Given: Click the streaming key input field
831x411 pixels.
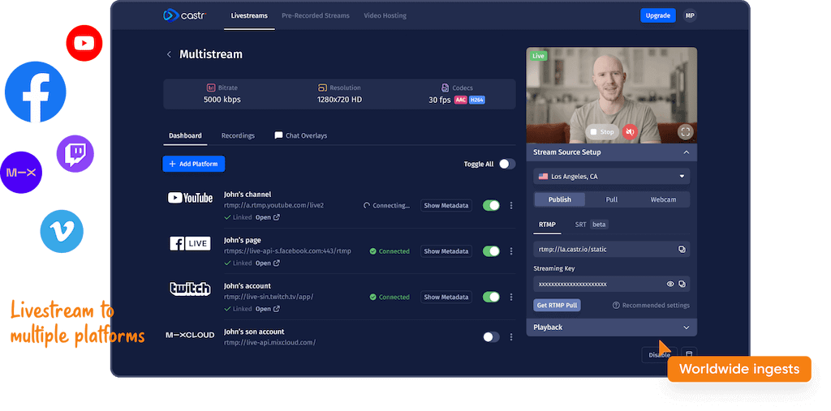Looking at the screenshot, I should tap(596, 285).
